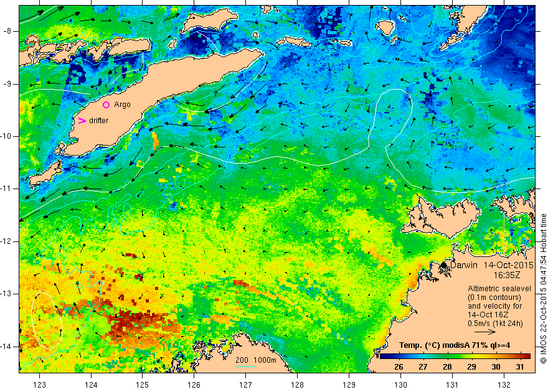Click the black Darwin location dot
The height and width of the screenshot is (392, 548).
pyautogui.click(x=443, y=265)
